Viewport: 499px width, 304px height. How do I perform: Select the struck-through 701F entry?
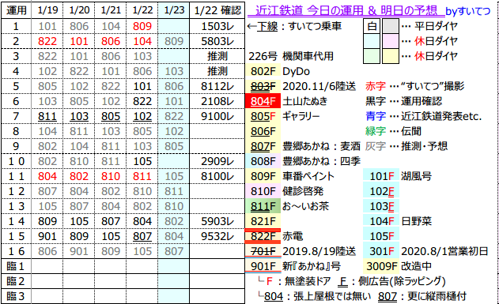tap(263, 251)
